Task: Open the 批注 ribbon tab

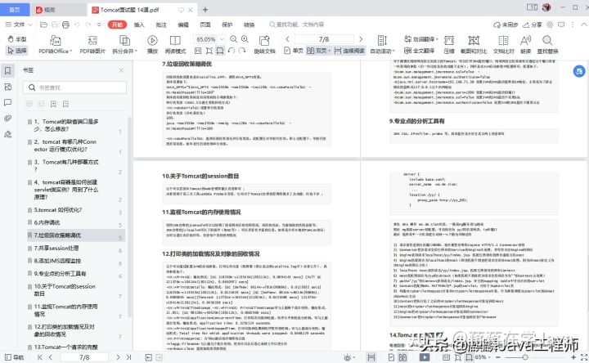Action: [x=161, y=25]
